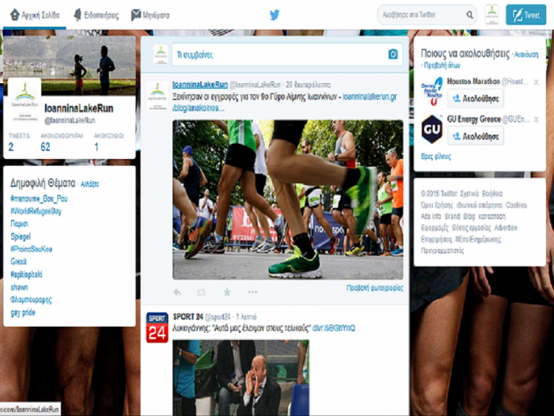Viewport: 554px width, 416px height.
Task: Open the runners photo in the tweet
Action: click(287, 199)
